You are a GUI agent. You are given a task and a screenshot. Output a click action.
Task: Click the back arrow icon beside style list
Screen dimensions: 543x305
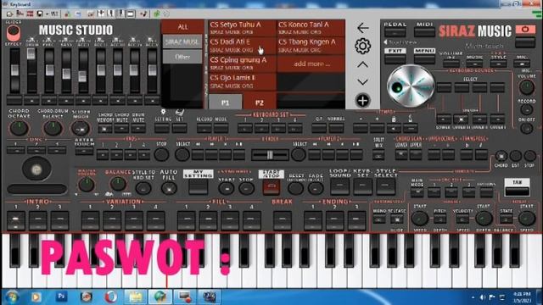tap(362, 28)
